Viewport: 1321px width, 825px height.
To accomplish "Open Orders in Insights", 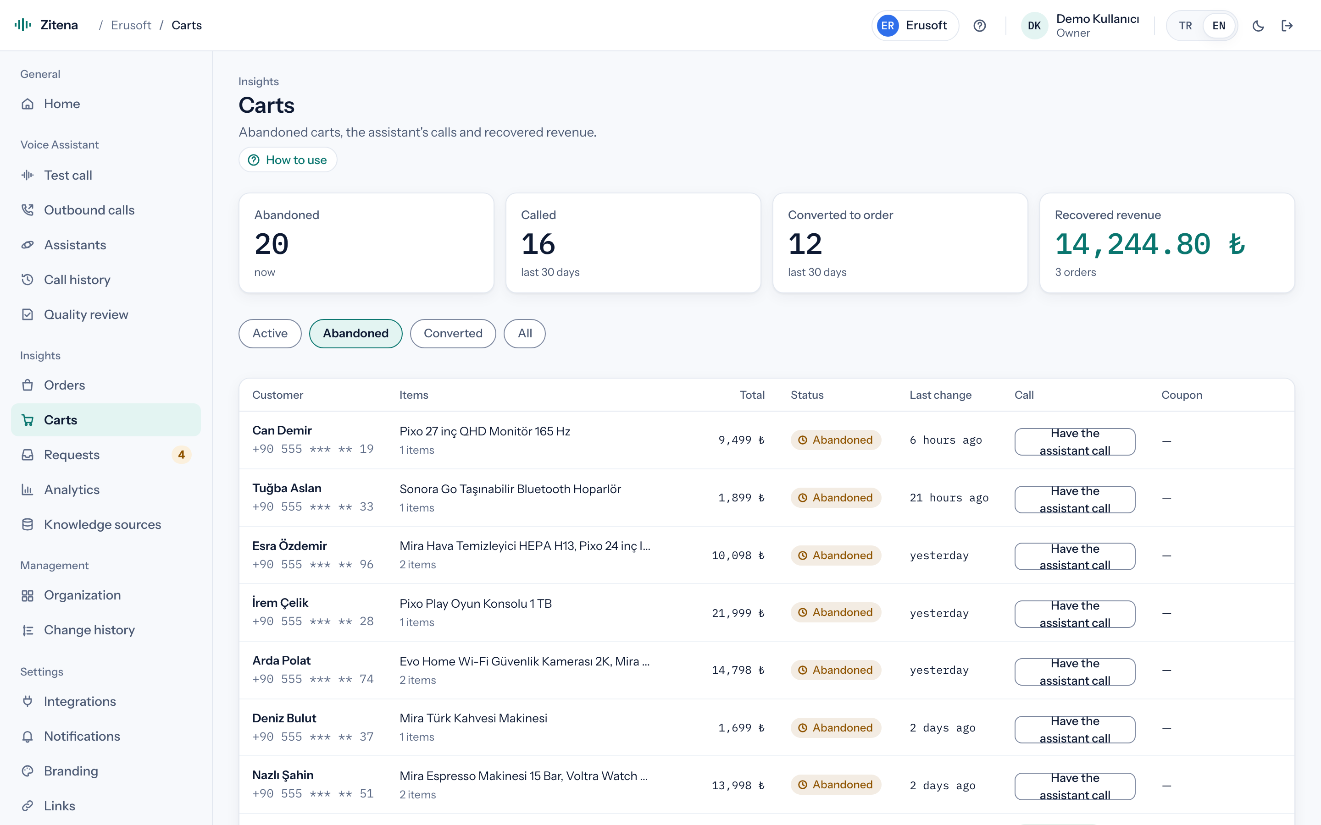I will (x=106, y=385).
